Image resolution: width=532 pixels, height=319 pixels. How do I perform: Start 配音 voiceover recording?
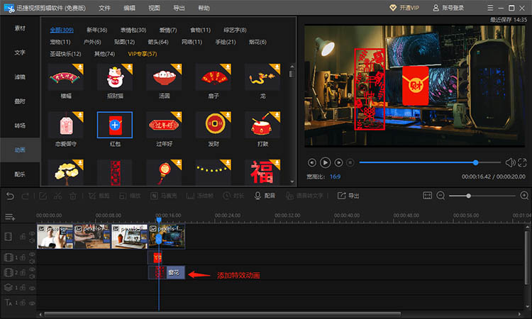tap(265, 196)
